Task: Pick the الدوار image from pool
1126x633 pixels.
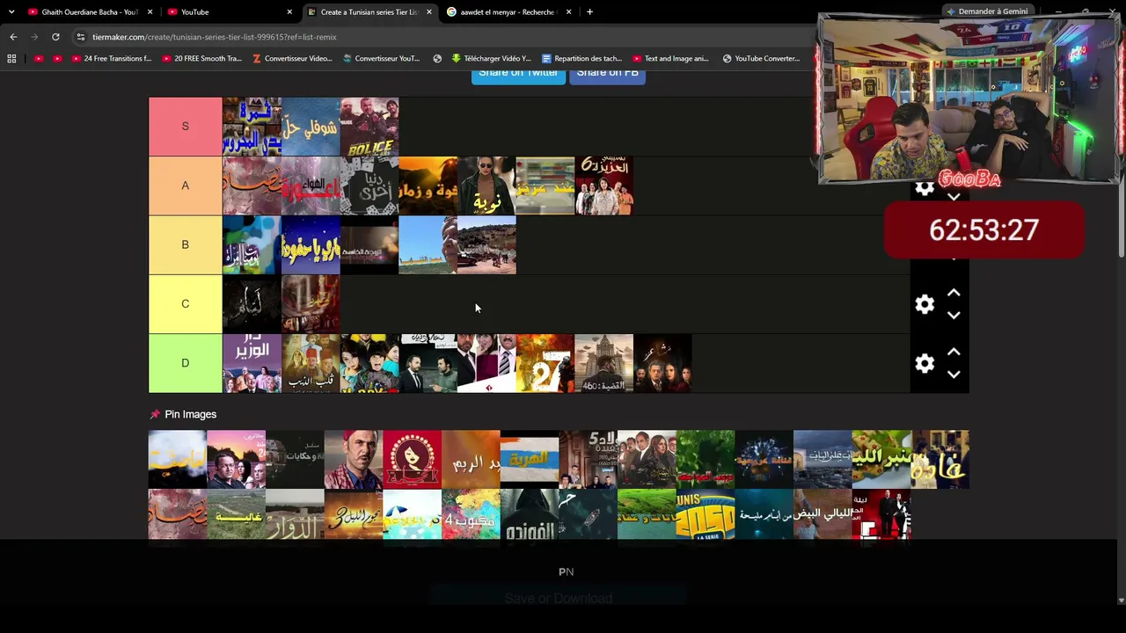Action: point(295,518)
